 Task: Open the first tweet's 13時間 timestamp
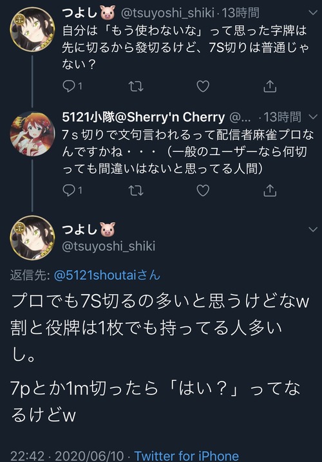[x=241, y=13]
